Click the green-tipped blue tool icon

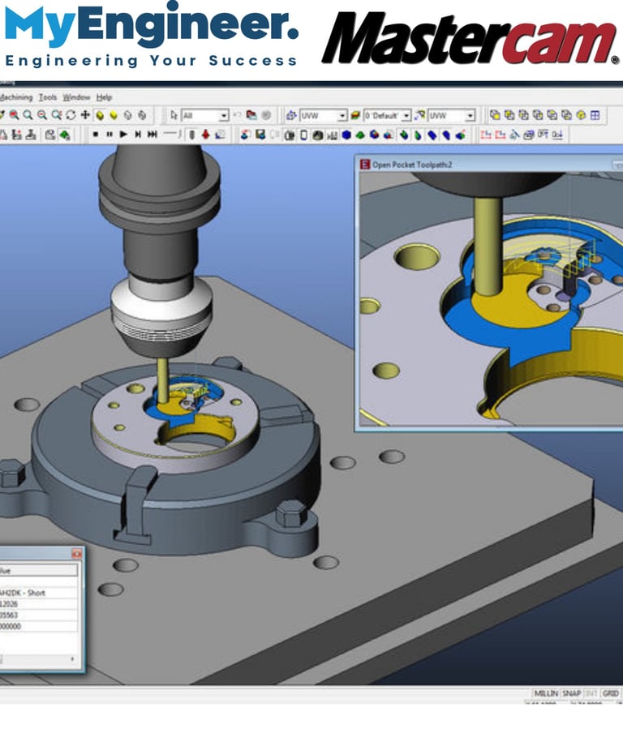tap(404, 135)
